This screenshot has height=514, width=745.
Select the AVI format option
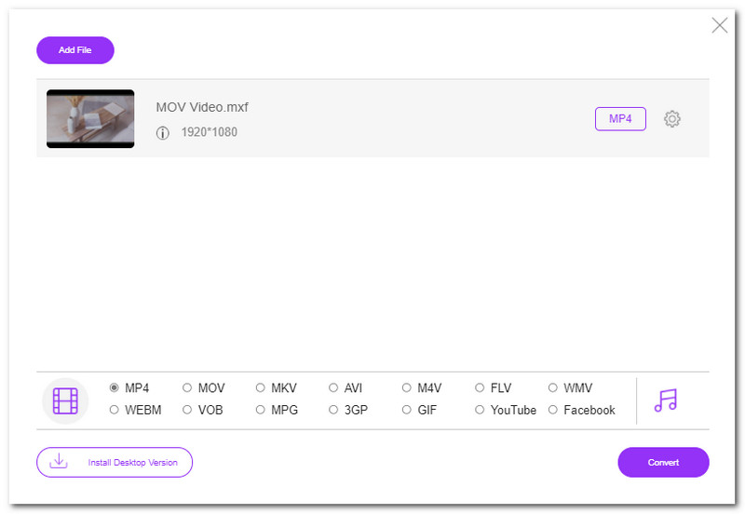[333, 388]
